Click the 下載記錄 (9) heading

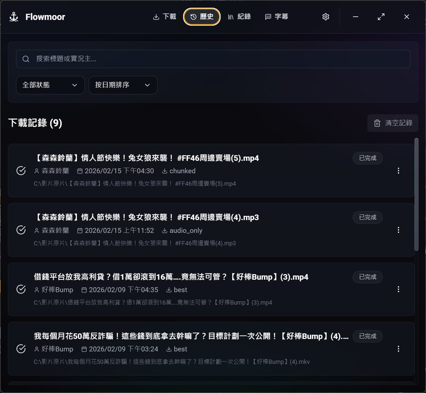tap(35, 123)
